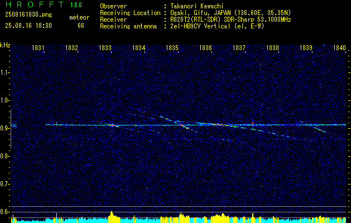Click the red spike just after 1837
This screenshot has height=223, width=351.
253,123
